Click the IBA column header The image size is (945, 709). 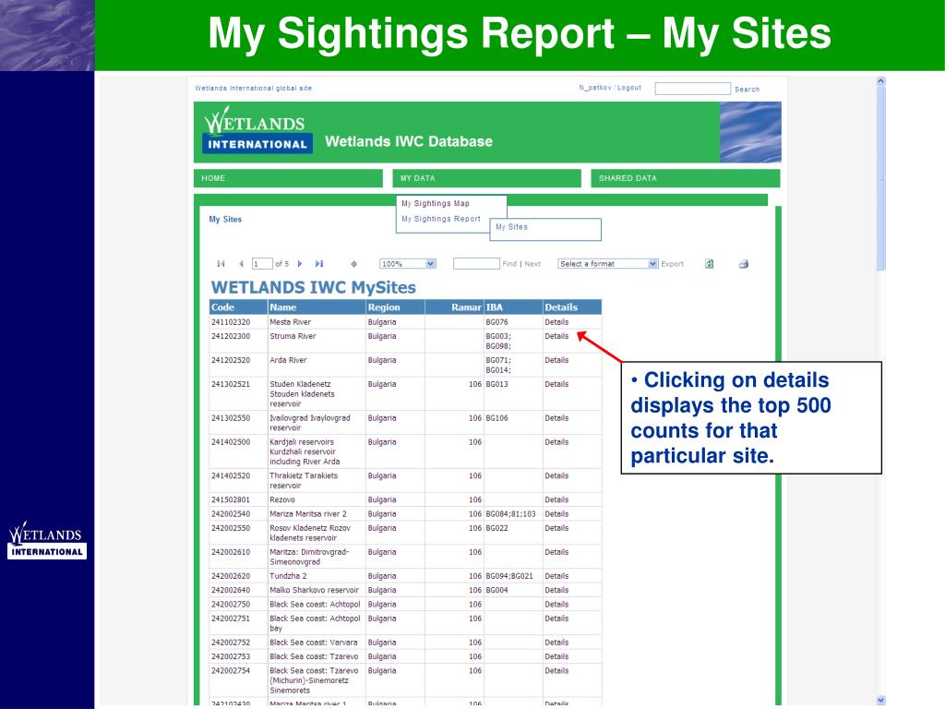point(513,306)
